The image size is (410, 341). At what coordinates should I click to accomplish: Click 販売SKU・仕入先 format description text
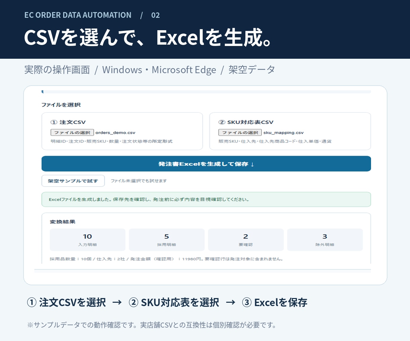(x=275, y=141)
